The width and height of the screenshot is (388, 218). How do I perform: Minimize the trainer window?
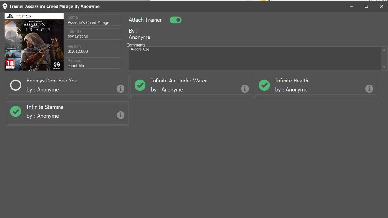coord(351,6)
